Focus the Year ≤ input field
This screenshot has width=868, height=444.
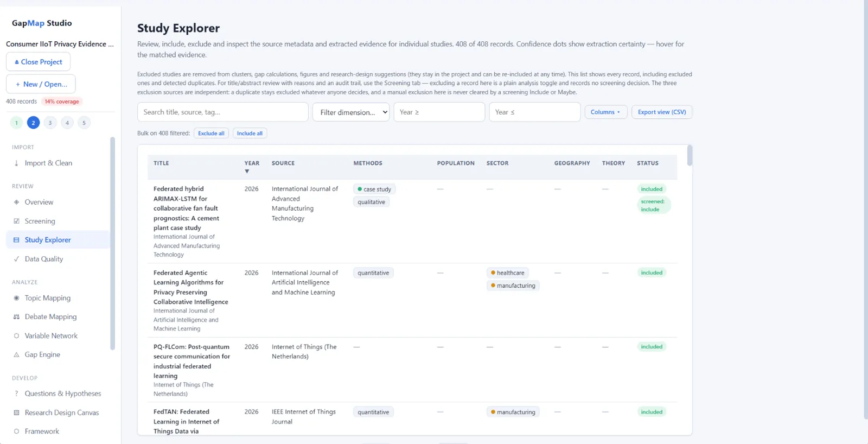coord(535,112)
